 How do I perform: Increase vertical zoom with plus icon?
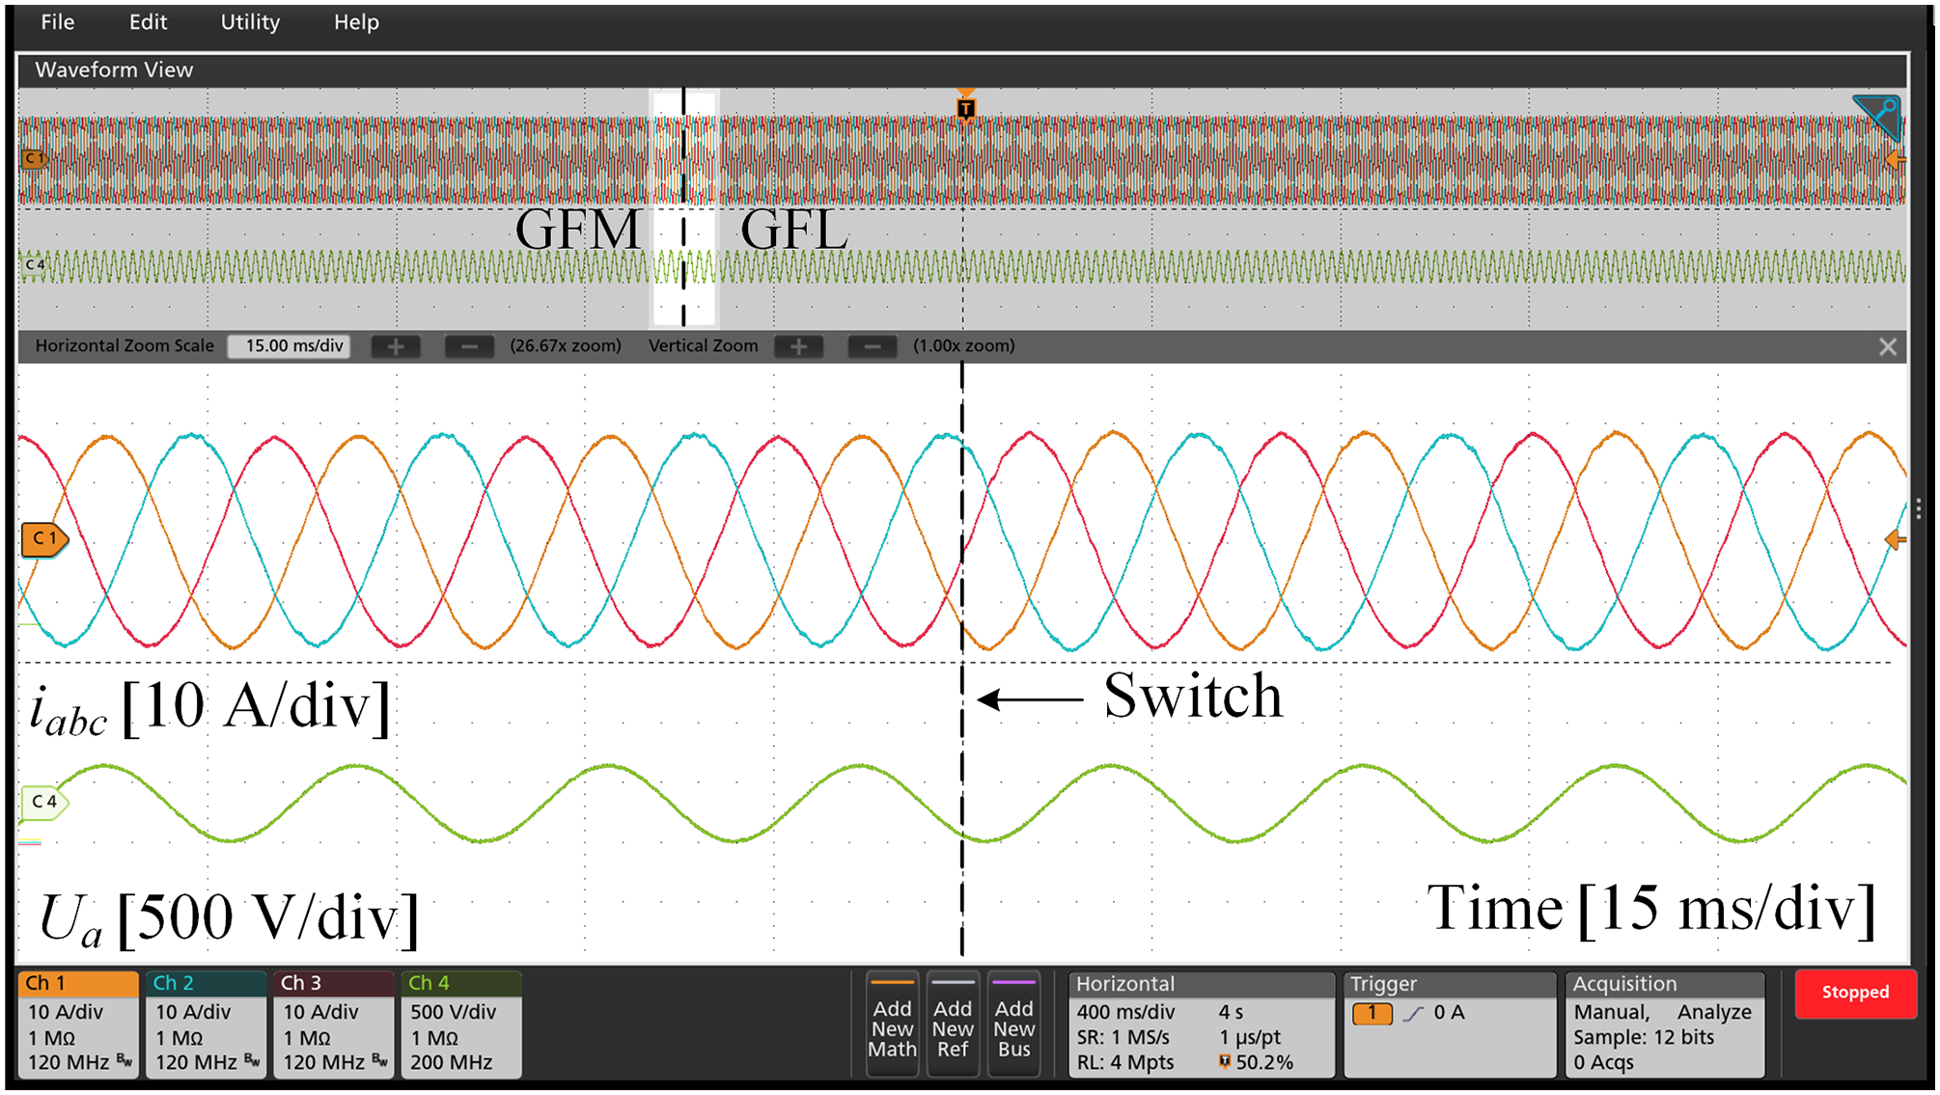tap(799, 346)
